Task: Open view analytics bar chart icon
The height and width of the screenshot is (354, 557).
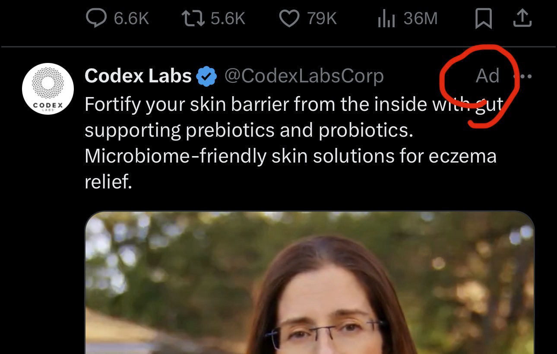Action: [386, 19]
